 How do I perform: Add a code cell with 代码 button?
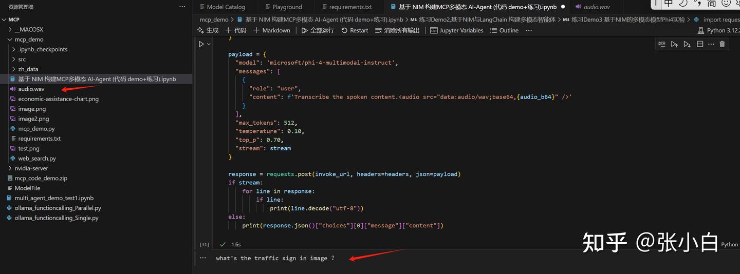pyautogui.click(x=236, y=30)
